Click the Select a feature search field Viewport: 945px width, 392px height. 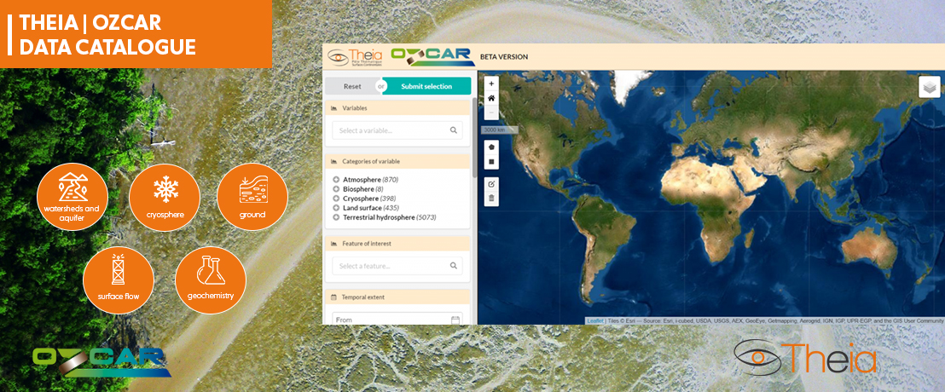click(x=397, y=266)
